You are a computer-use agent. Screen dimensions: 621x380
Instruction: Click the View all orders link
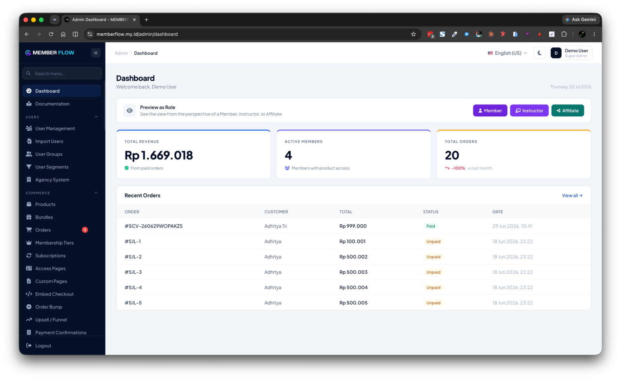coord(572,196)
